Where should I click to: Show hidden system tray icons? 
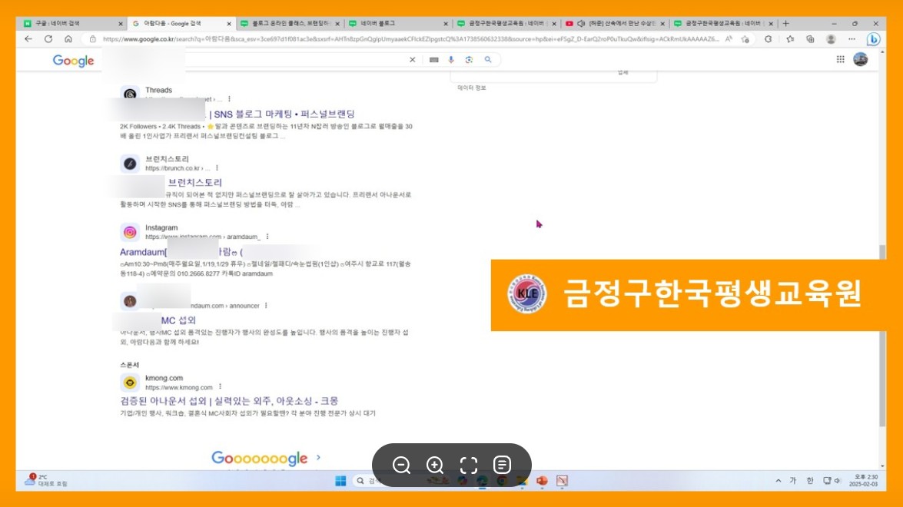pos(778,481)
